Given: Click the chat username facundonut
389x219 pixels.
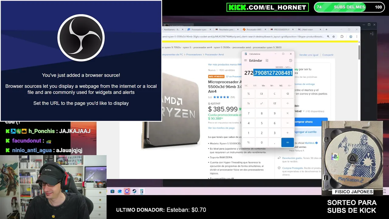Looking at the screenshot, I should pos(26,141).
